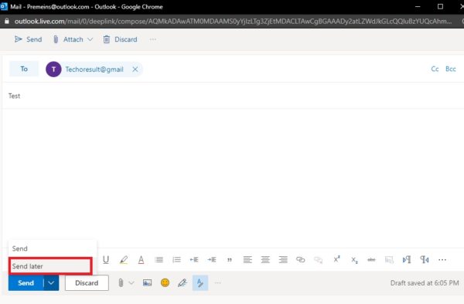The image size is (464, 304).
Task: Click the To recipients button
Action: point(24,69)
